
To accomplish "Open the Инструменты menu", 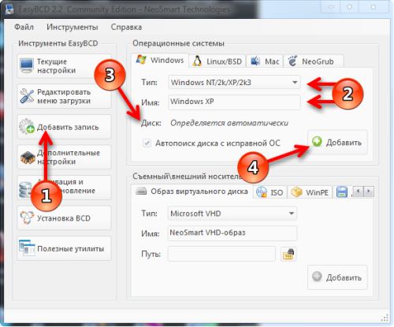I will [x=72, y=27].
